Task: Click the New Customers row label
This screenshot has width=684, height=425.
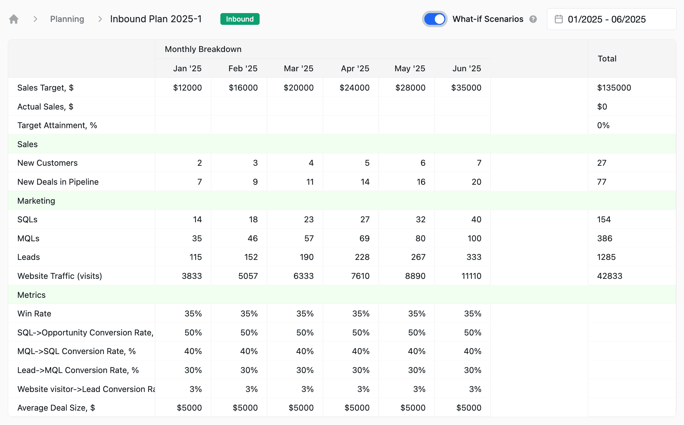Action: [x=47, y=163]
